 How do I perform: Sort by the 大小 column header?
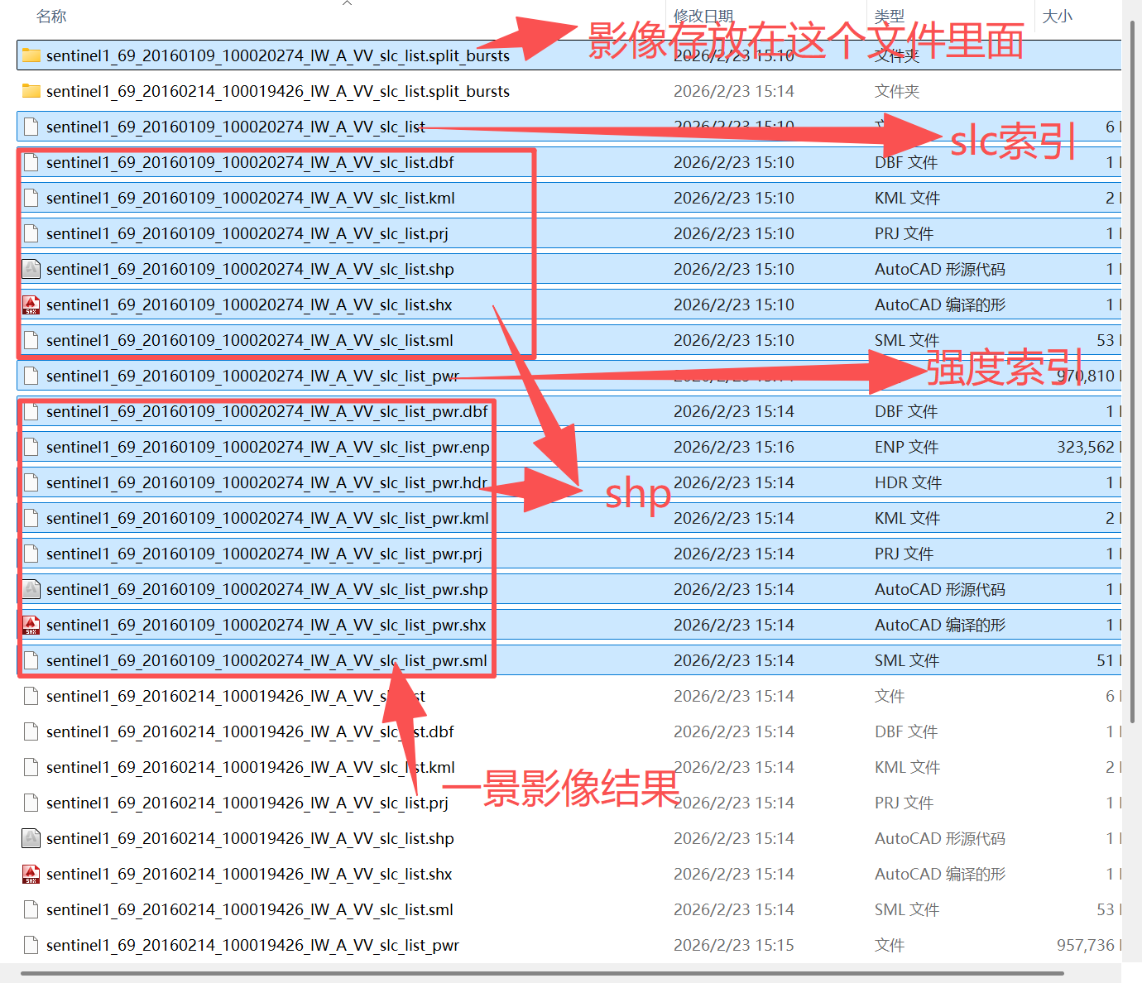pyautogui.click(x=1057, y=16)
